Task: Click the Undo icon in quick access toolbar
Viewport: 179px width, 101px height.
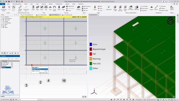Action: (x=11, y=1)
